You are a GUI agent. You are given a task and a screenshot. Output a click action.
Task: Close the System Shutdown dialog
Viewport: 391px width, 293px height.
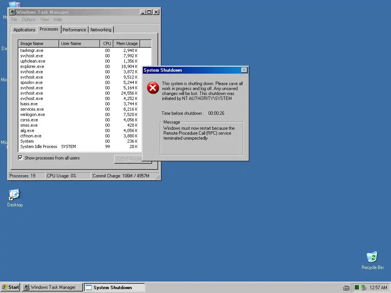[x=244, y=70]
